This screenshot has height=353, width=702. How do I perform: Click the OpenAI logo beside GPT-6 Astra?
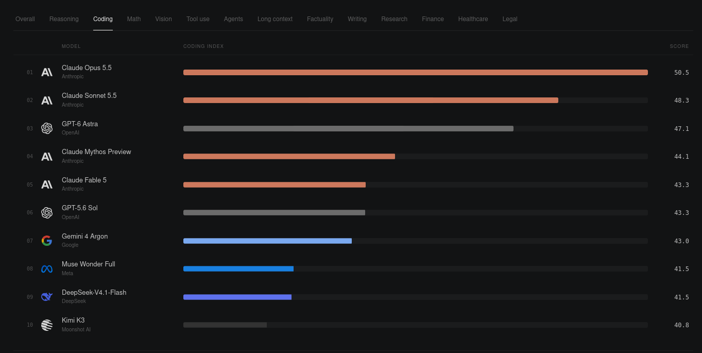47,128
